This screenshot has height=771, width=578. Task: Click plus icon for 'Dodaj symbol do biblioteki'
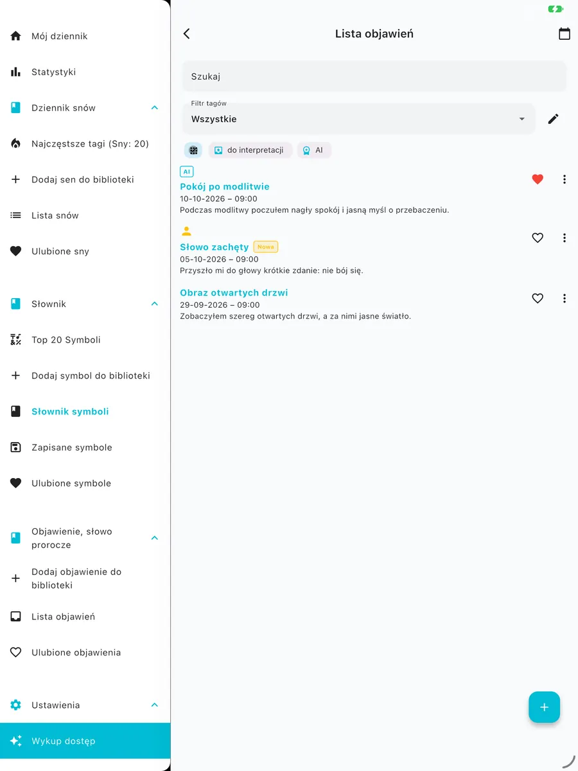point(16,376)
